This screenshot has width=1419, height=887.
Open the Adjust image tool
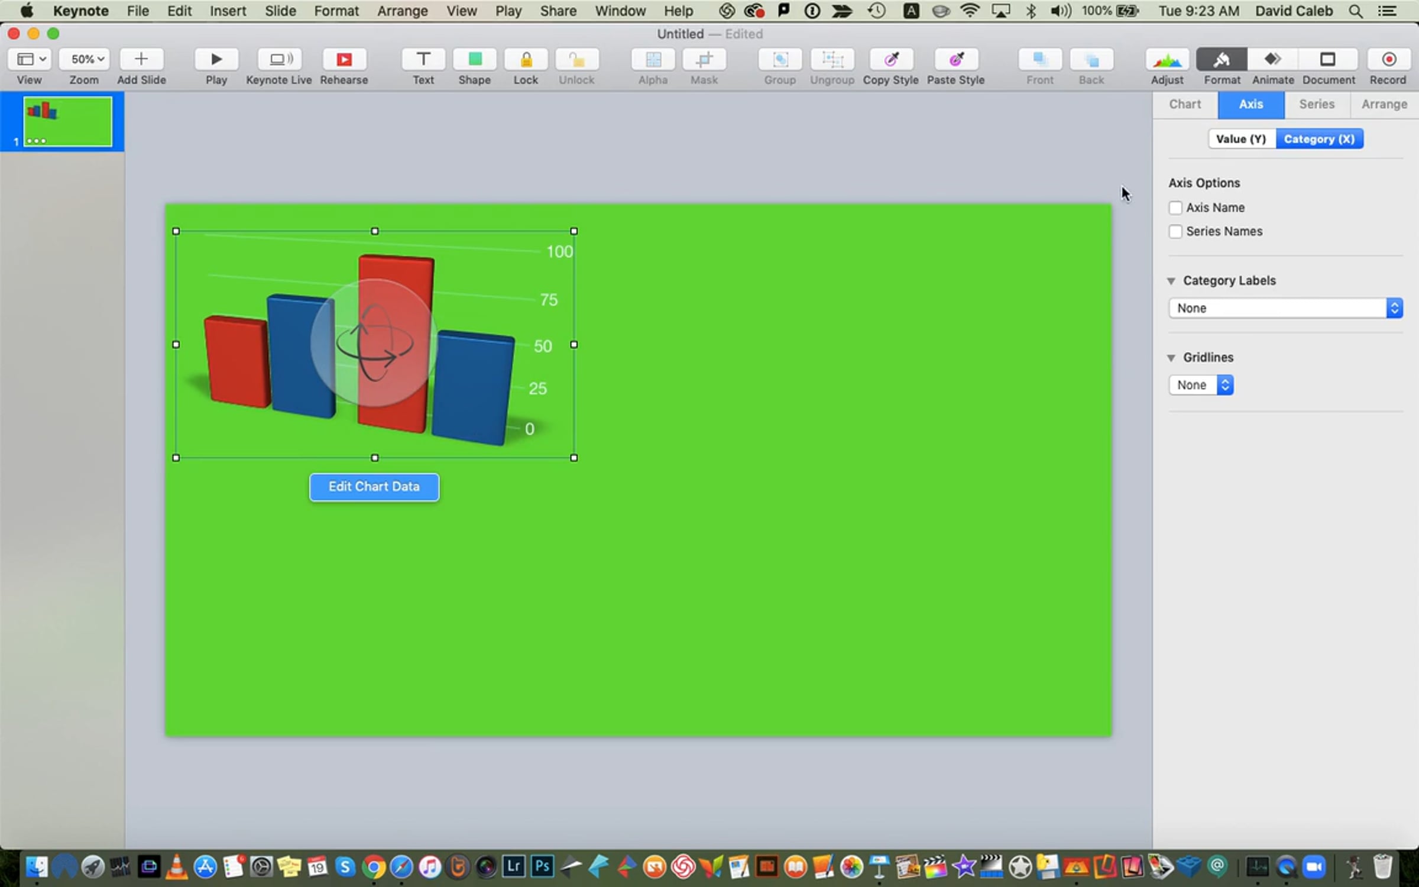[1167, 59]
